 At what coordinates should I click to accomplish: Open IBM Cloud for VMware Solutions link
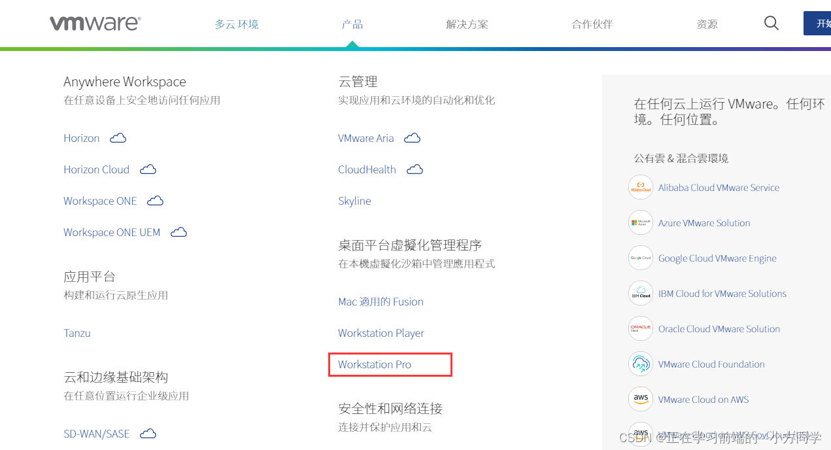pos(722,293)
